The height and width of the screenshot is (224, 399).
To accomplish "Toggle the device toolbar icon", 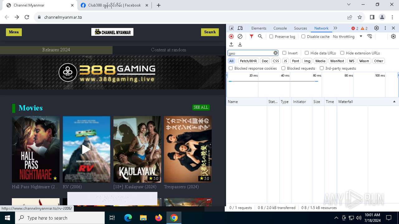I will [240, 28].
